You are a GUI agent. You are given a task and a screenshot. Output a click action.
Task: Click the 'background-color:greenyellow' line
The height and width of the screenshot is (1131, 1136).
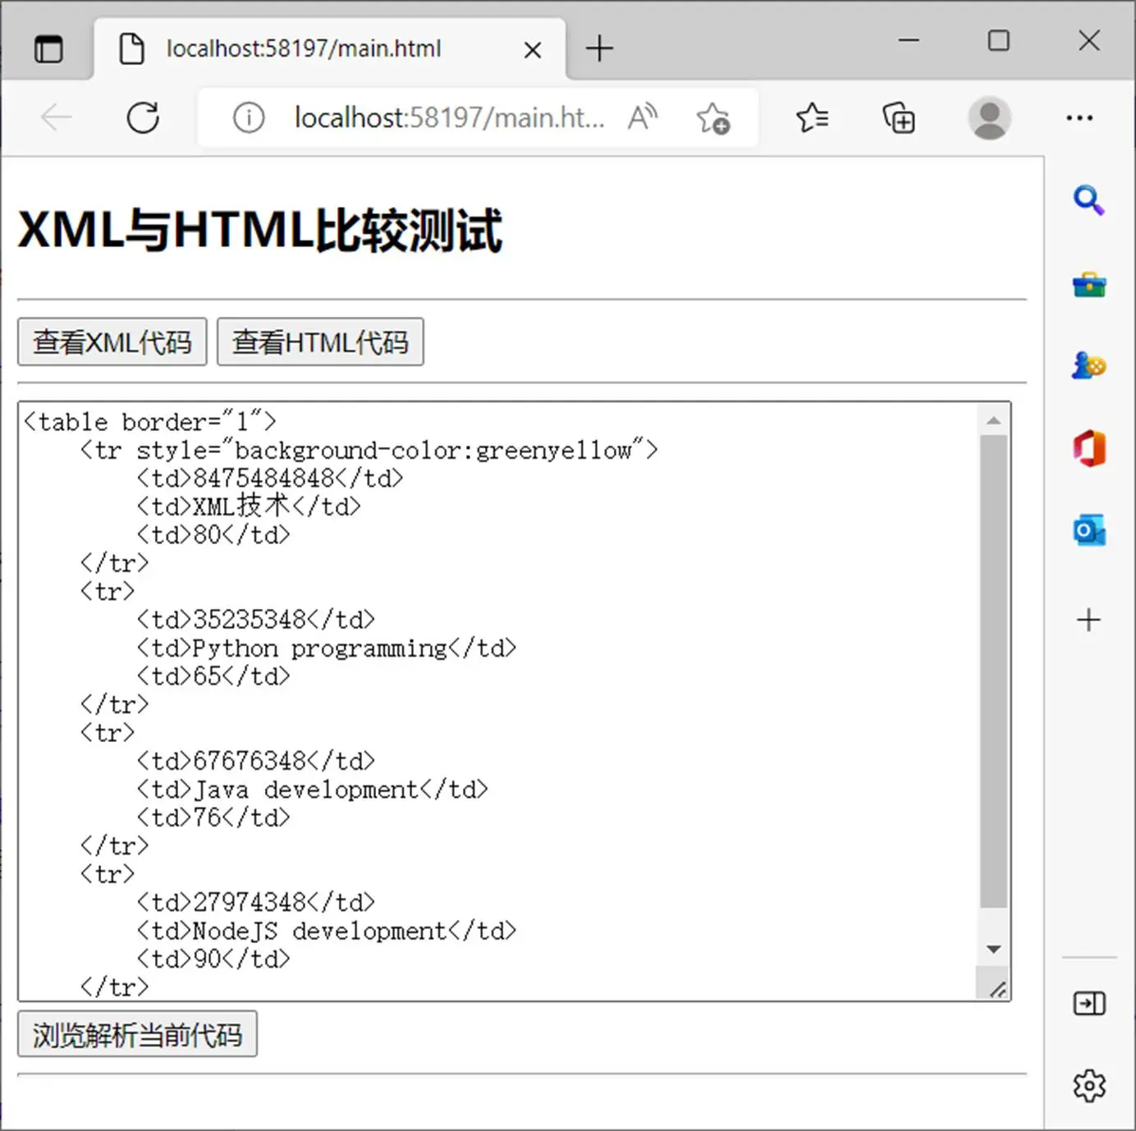[369, 450]
